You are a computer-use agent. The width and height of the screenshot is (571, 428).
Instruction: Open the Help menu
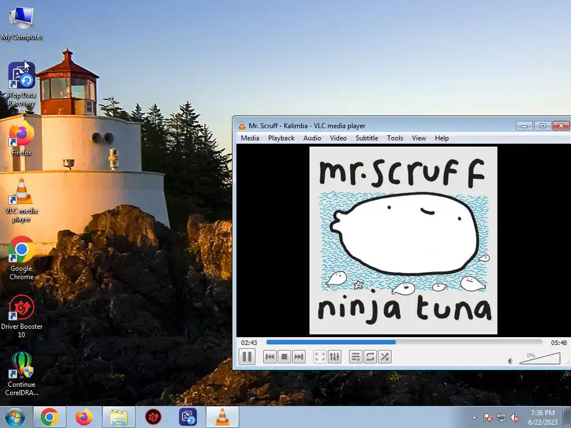[442, 138]
